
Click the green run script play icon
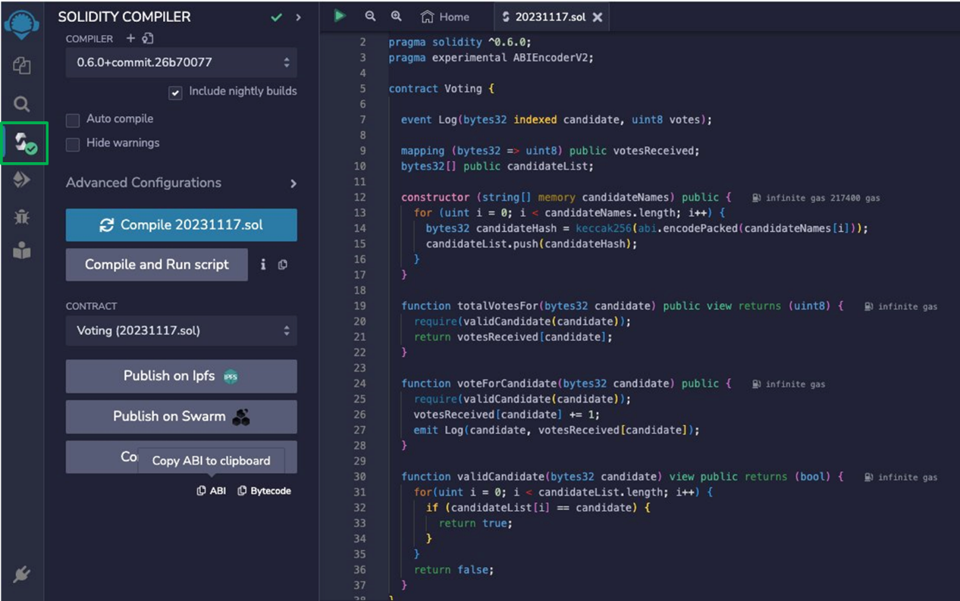(x=340, y=16)
